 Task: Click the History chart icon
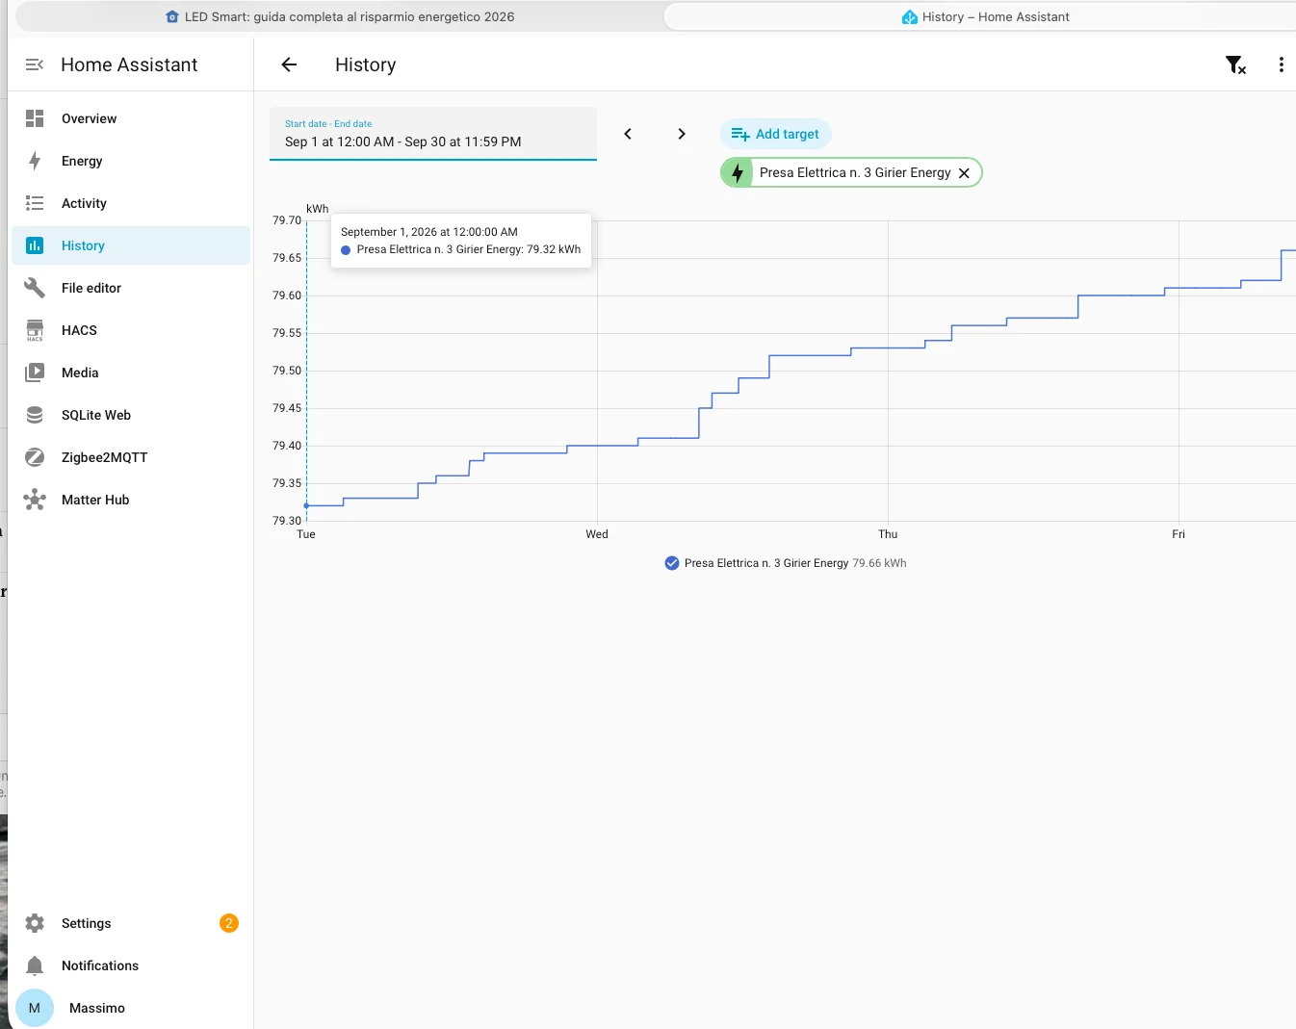click(x=35, y=245)
